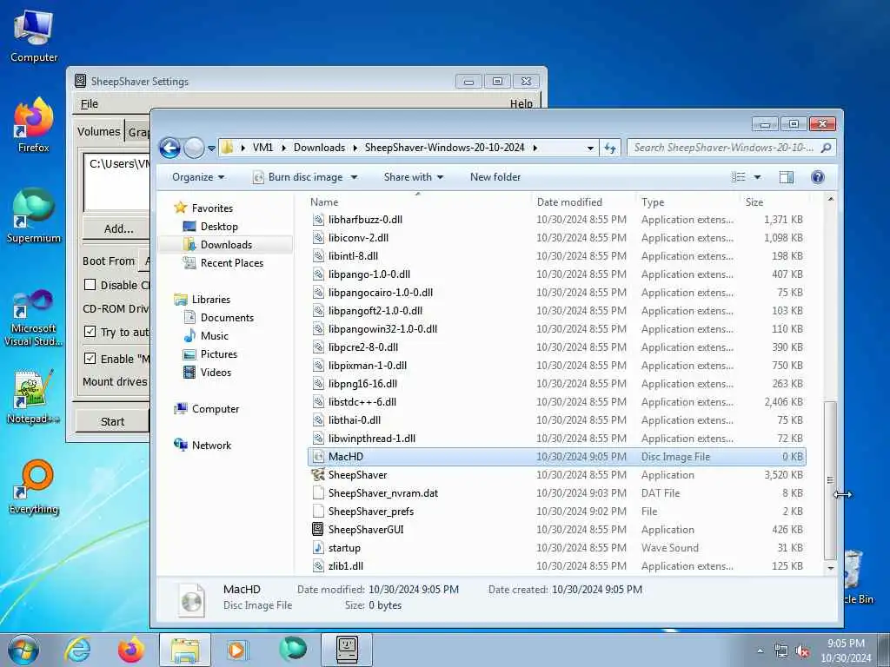Click scrollbar up arrow in file list
The width and height of the screenshot is (890, 667).
pos(830,199)
